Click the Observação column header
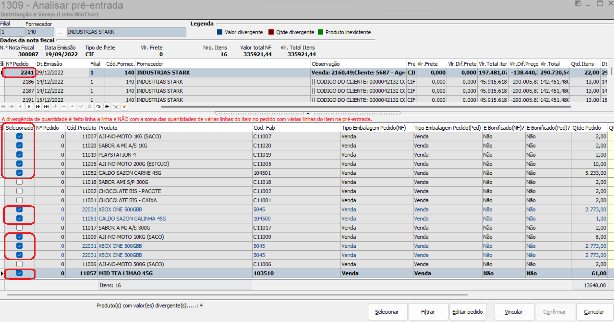The image size is (614, 322). coord(359,64)
